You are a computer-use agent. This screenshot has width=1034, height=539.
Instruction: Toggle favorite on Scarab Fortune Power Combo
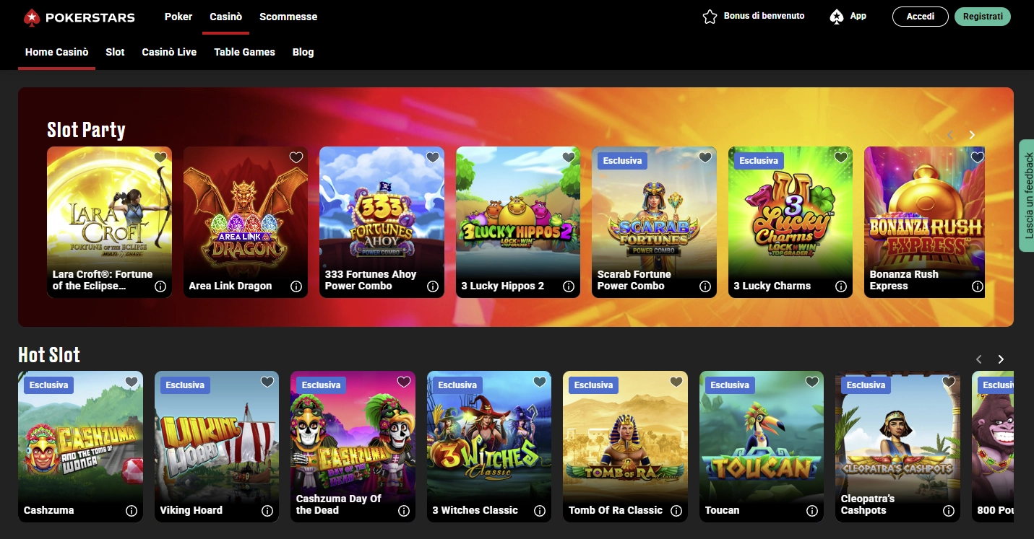(x=705, y=157)
